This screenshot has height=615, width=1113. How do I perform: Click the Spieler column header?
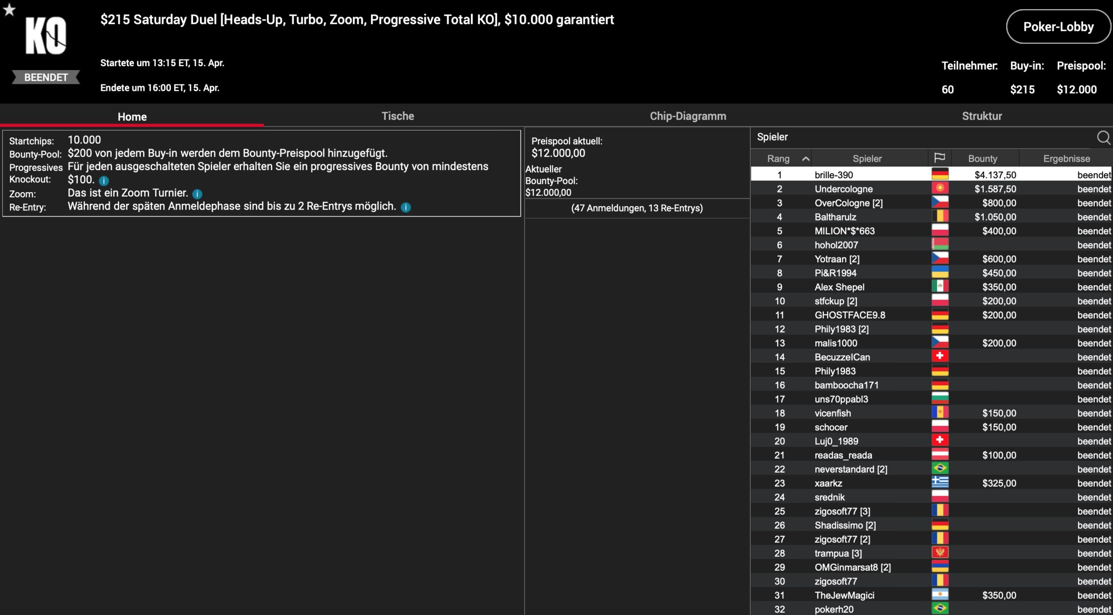tap(866, 159)
